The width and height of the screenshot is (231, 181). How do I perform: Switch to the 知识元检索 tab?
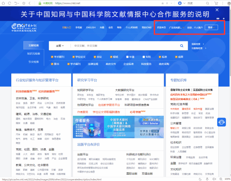click(x=34, y=54)
